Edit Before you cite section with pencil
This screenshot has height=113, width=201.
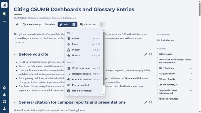(x=146, y=54)
